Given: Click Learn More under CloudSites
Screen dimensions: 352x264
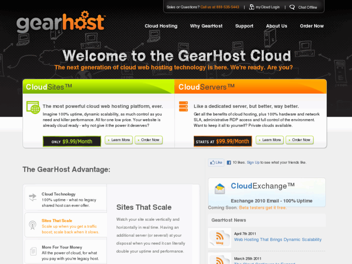Looking at the screenshot, I should coord(119,140).
